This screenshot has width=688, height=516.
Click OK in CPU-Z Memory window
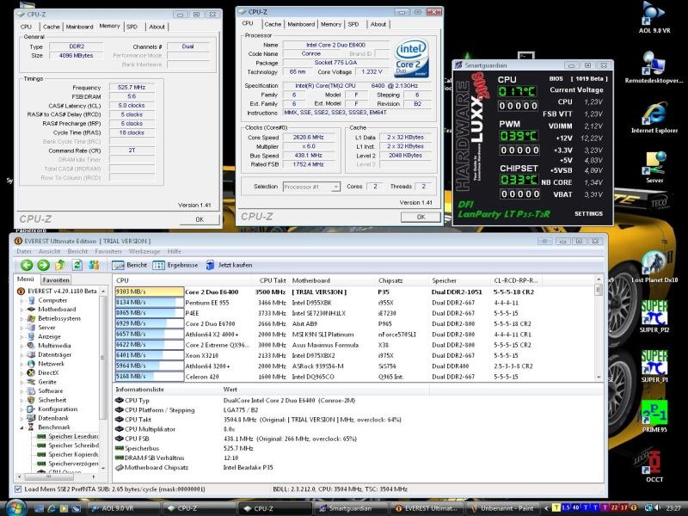(x=200, y=219)
